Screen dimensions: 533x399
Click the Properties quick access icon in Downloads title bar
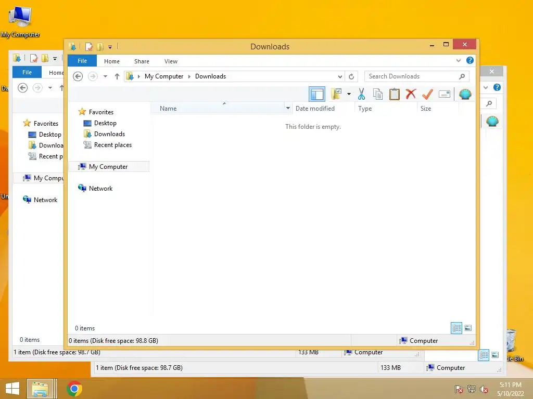click(x=88, y=46)
